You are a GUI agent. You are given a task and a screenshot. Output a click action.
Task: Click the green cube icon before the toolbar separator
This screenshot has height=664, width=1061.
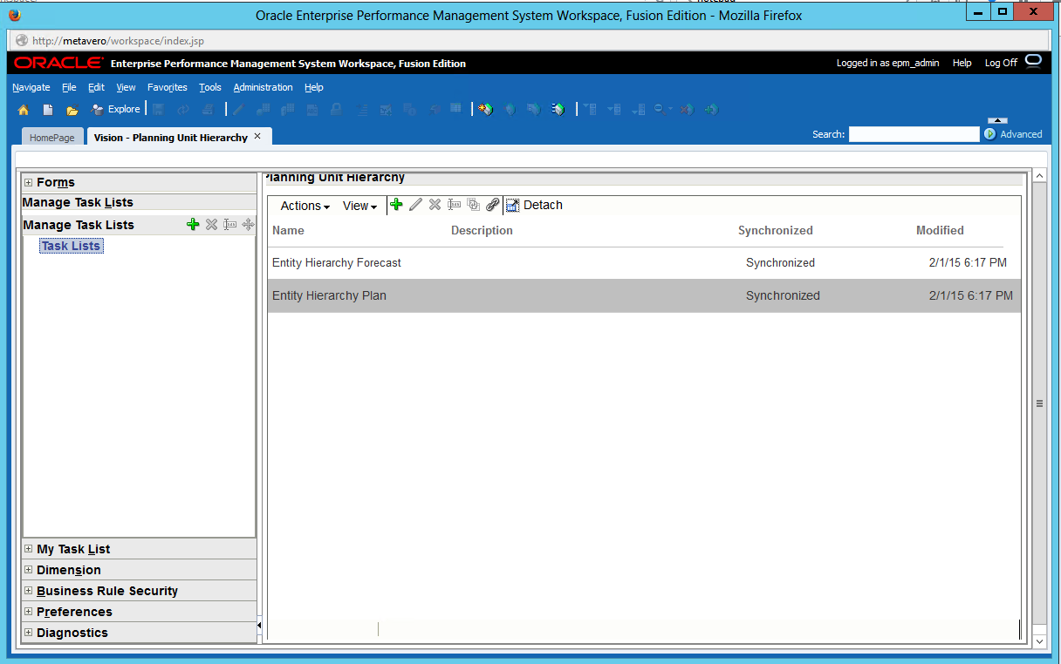559,110
